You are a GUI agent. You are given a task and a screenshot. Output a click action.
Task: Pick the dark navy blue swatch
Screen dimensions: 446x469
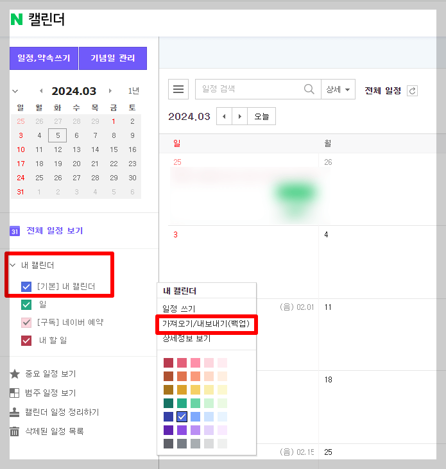168,416
